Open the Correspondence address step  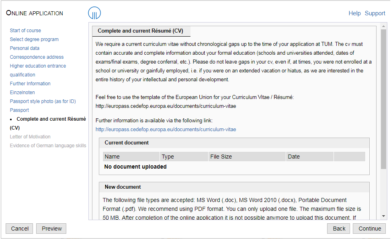37,57
